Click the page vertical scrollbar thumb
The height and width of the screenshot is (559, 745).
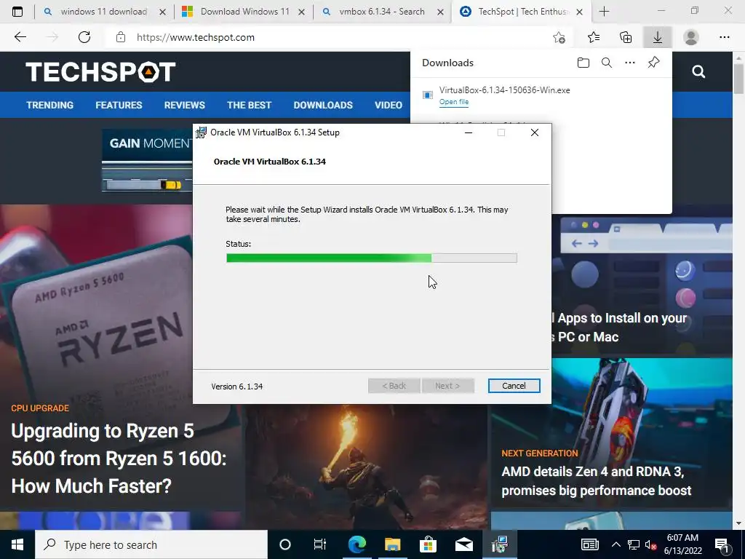739,77
